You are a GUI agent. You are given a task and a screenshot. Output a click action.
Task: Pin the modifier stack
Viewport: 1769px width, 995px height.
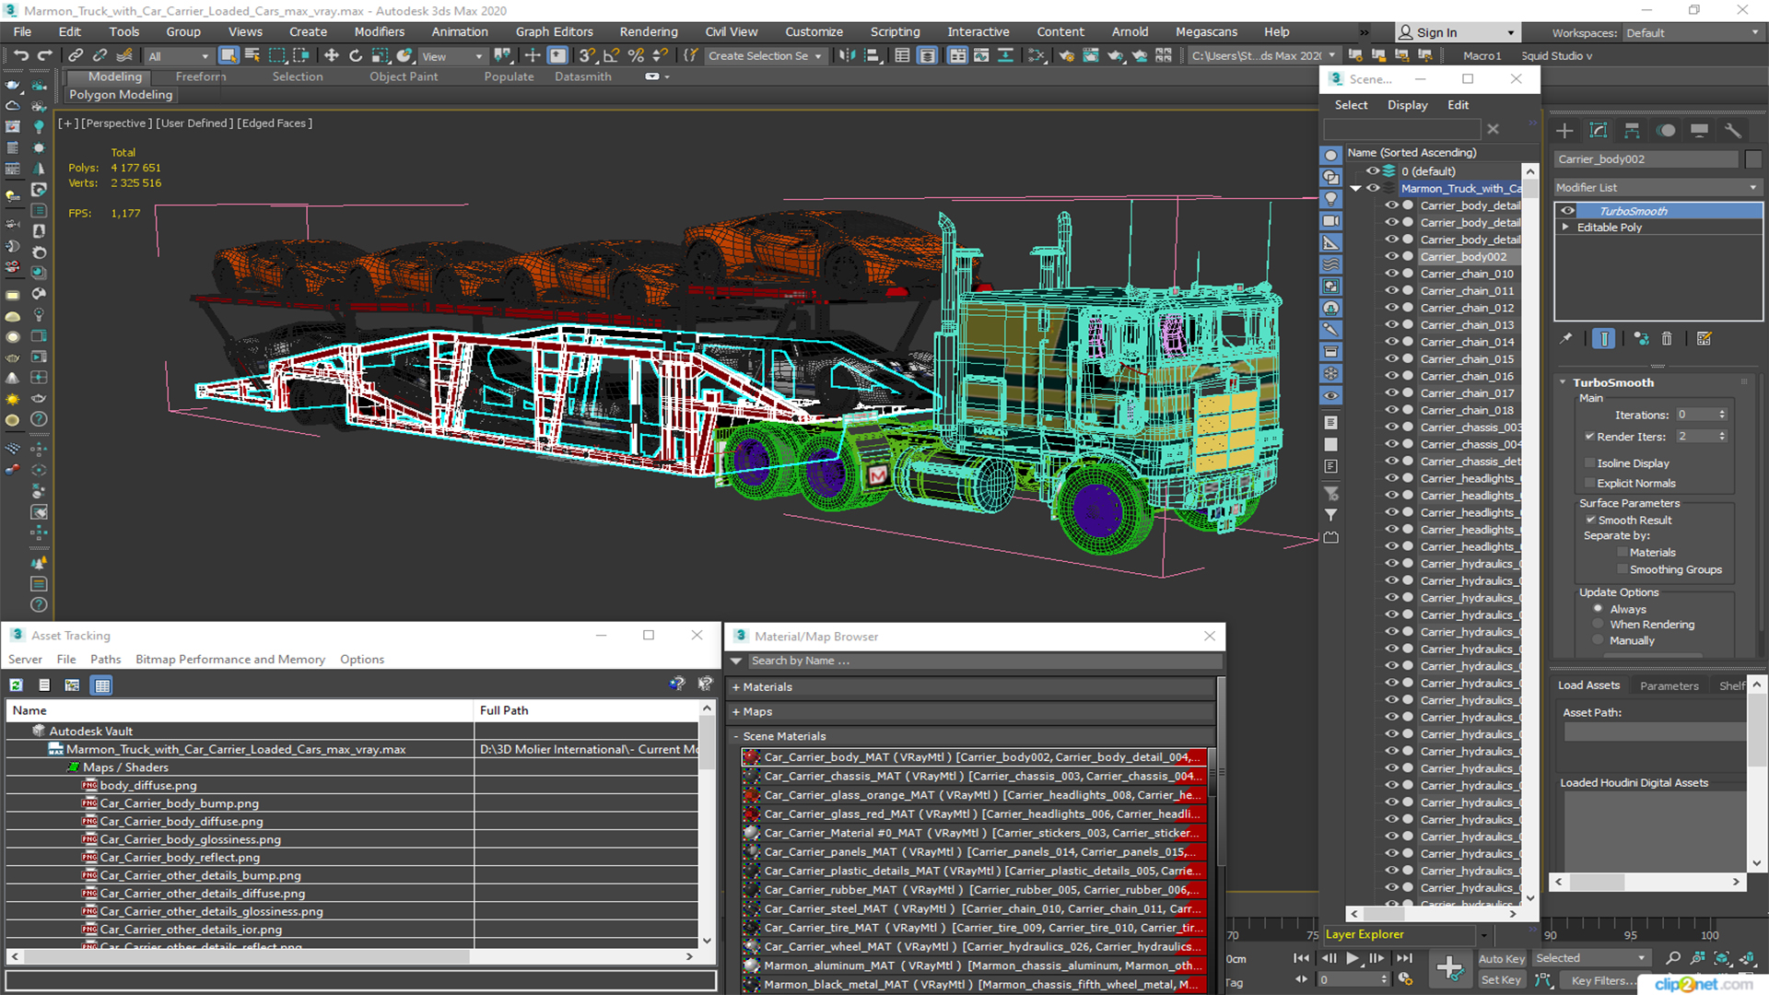1565,339
